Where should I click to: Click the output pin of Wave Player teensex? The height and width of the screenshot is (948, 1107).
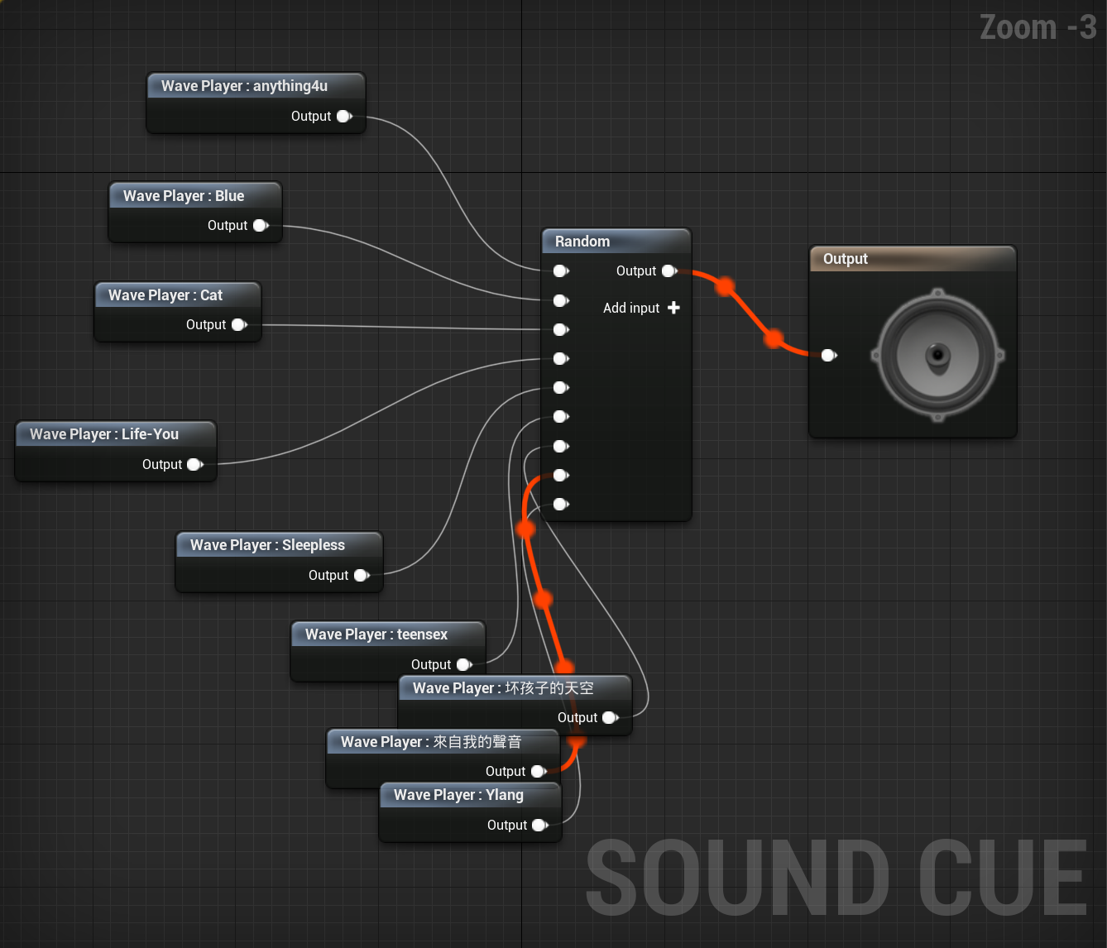[x=464, y=665]
